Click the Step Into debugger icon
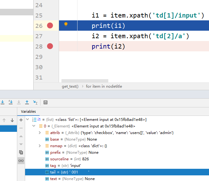 pos(3,102)
